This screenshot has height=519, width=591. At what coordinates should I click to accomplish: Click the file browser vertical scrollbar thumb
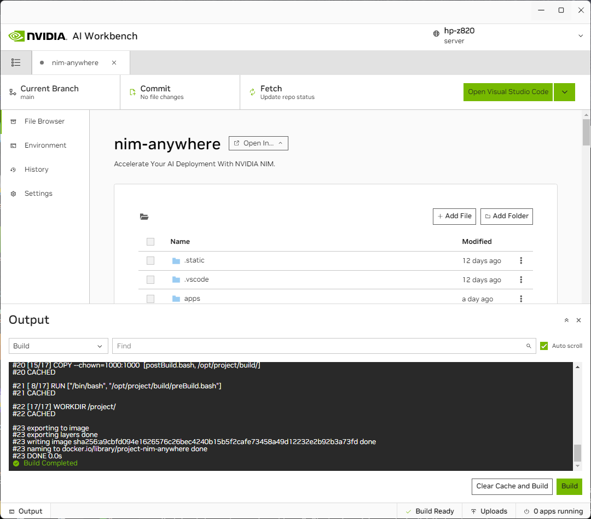[586, 132]
